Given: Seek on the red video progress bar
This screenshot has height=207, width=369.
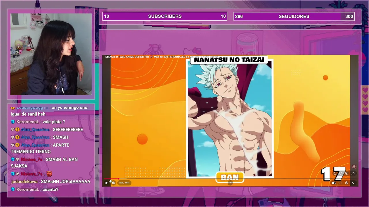Looking at the screenshot, I should click(x=112, y=179).
